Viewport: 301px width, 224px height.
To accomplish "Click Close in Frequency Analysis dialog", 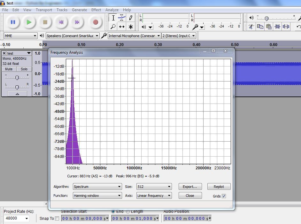I will [x=190, y=196].
